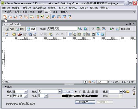This screenshot has height=109, width=138.
Task: Toggle Bold formatting in Properties
Action: pyautogui.click(x=76, y=92)
